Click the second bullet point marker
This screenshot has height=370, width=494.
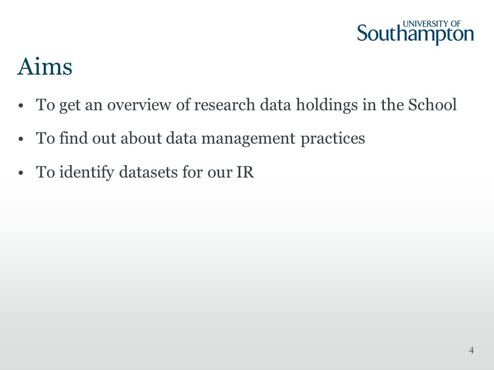click(21, 139)
